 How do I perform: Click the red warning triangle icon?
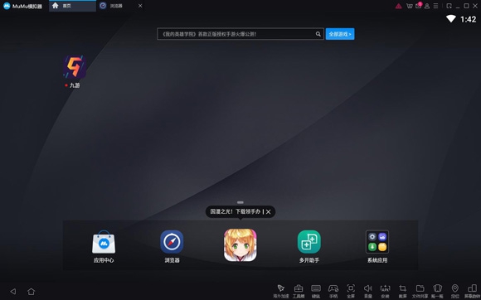(x=398, y=6)
